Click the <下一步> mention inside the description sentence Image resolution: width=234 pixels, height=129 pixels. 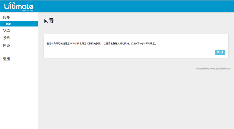pyautogui.click(x=140, y=44)
